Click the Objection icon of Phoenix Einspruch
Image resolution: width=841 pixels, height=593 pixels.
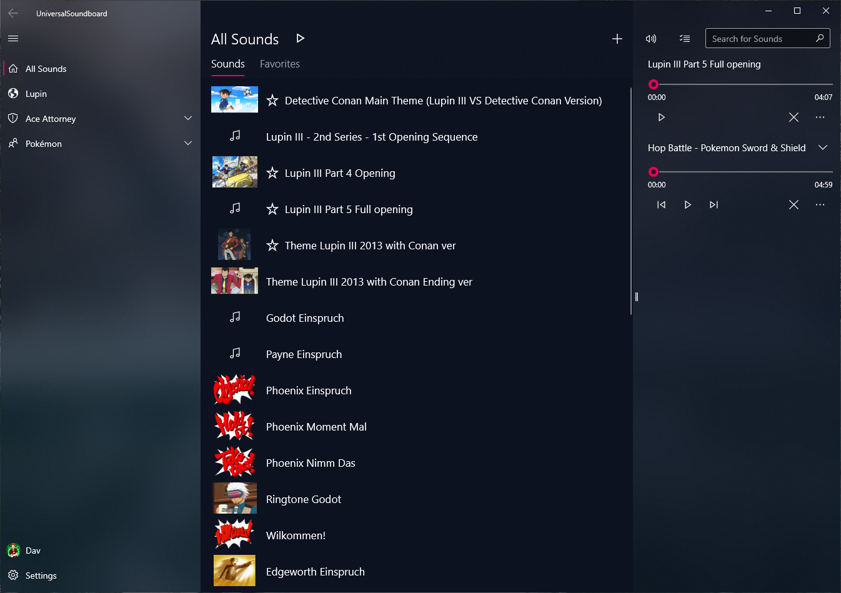(x=234, y=389)
